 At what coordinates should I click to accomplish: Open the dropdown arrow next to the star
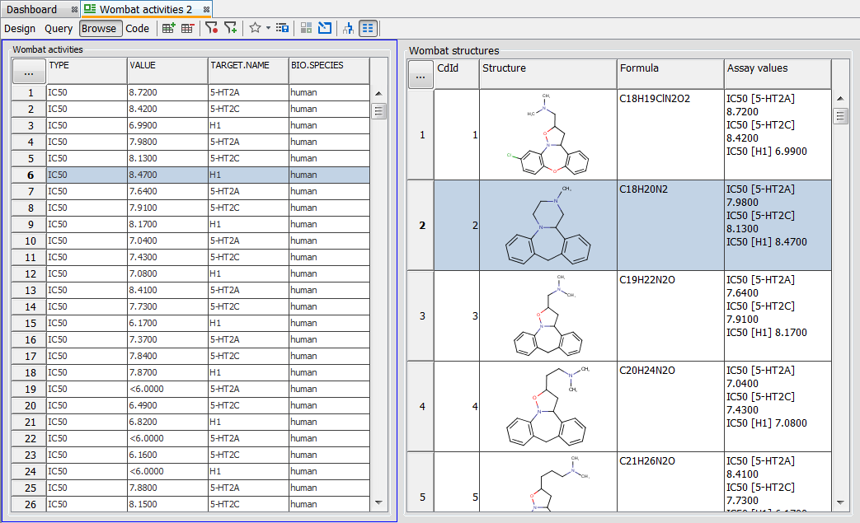268,28
